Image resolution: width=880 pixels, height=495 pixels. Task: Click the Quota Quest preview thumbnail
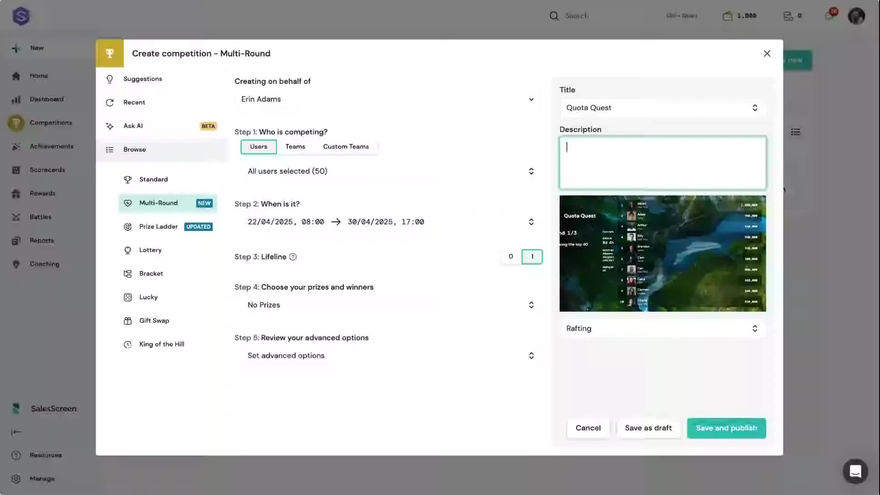click(x=662, y=253)
